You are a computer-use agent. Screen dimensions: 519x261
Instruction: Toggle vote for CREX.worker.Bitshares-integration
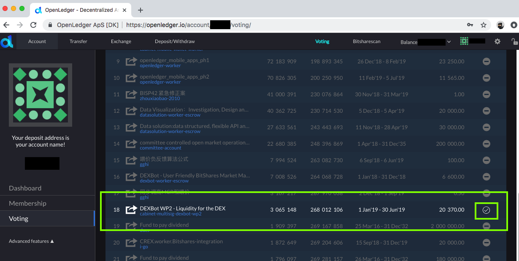[x=486, y=243]
